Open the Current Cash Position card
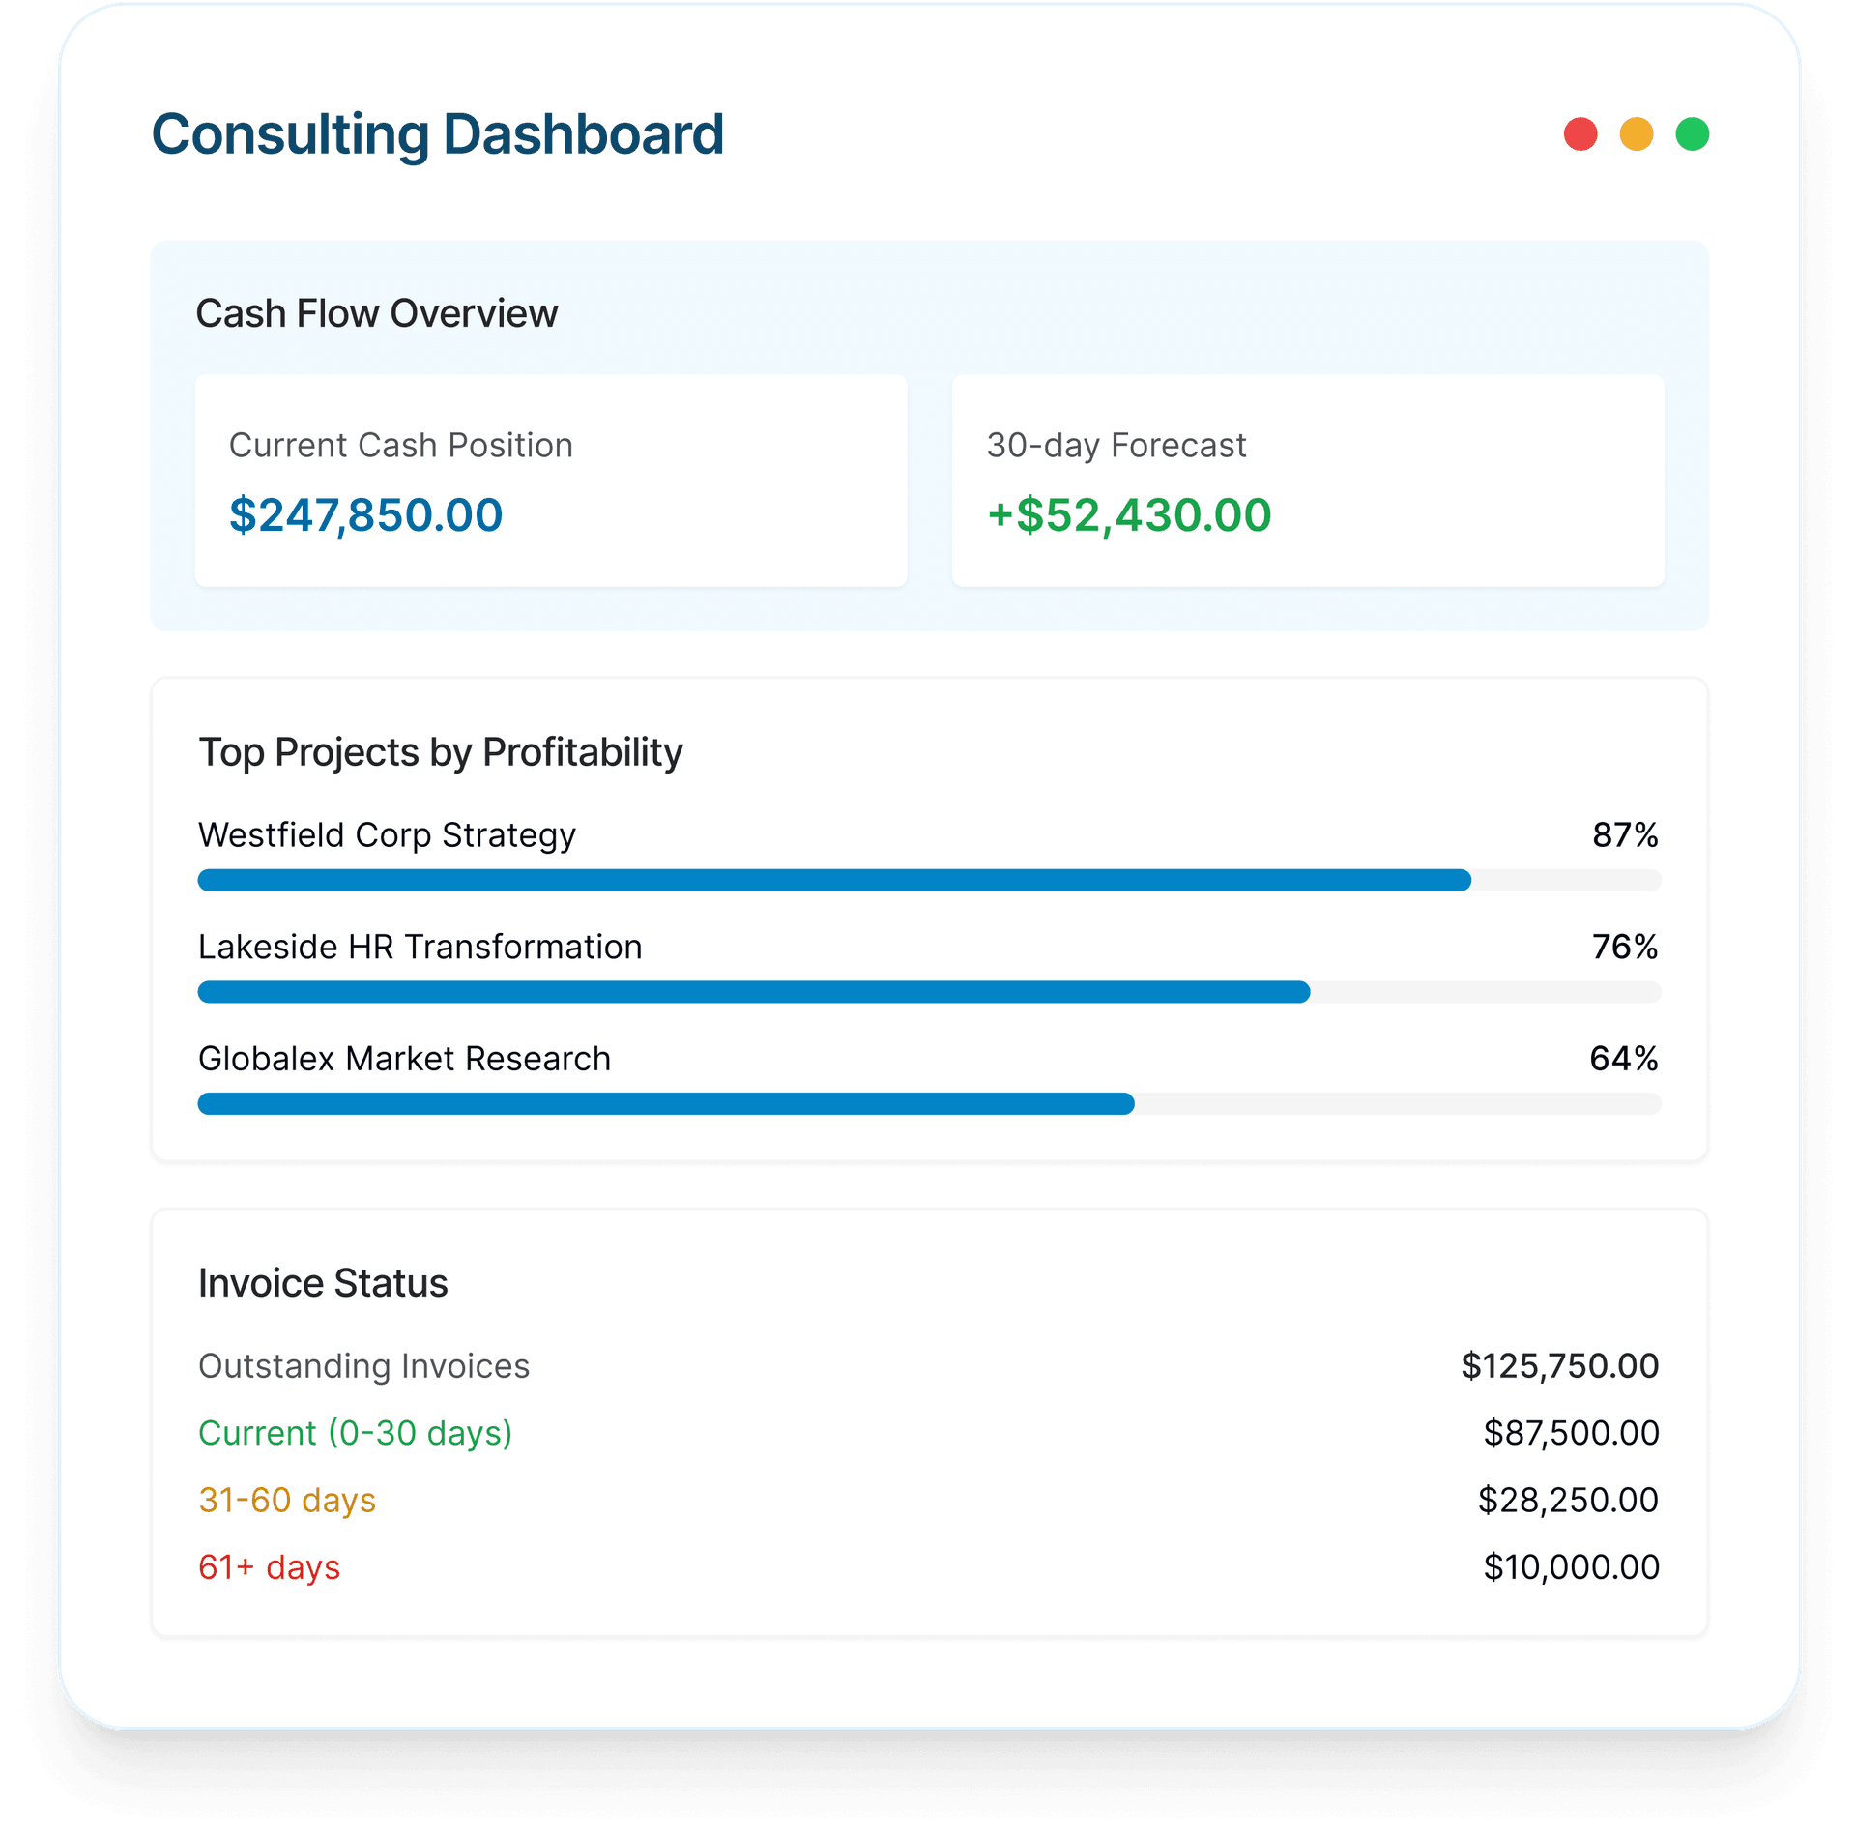Screen dimensions: 1856x1840 550,480
